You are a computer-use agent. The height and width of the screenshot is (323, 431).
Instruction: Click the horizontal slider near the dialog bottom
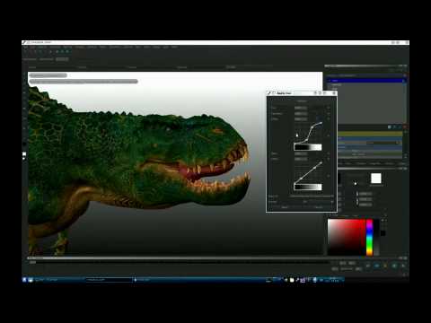312,196
